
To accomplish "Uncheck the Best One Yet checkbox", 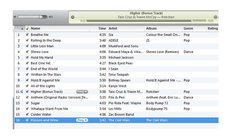I will pos(27,63).
